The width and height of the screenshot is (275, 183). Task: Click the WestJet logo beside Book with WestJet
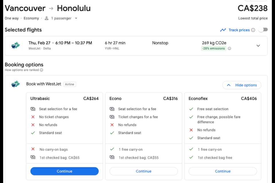[15, 84]
